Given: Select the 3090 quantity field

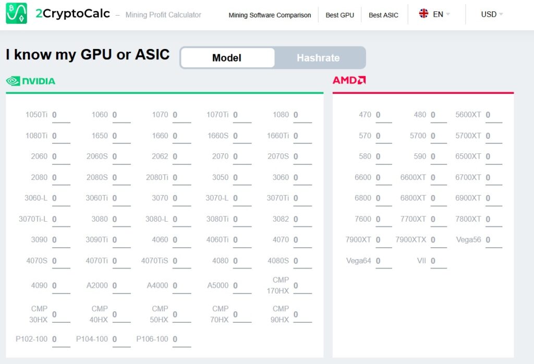Looking at the screenshot, I should (61, 240).
